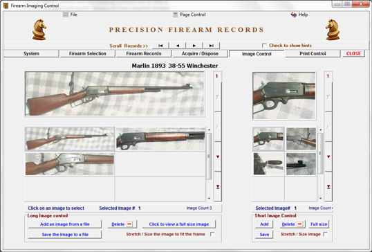372x252 pixels.
Task: Click the red minus icon on short image Delete
Action: [x=299, y=224]
